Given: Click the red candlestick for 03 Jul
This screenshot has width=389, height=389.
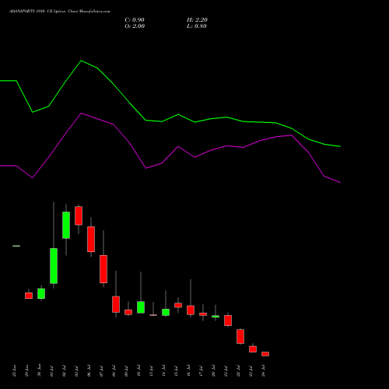Looking at the screenshot, I should [x=79, y=216].
